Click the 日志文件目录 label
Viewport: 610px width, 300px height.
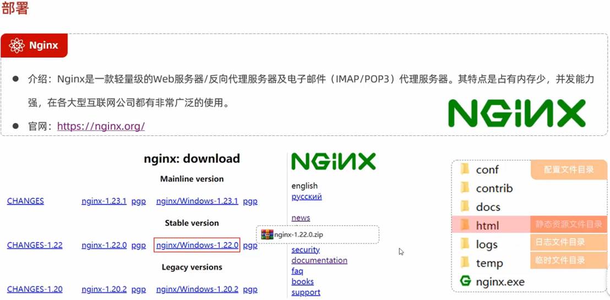pos(569,242)
